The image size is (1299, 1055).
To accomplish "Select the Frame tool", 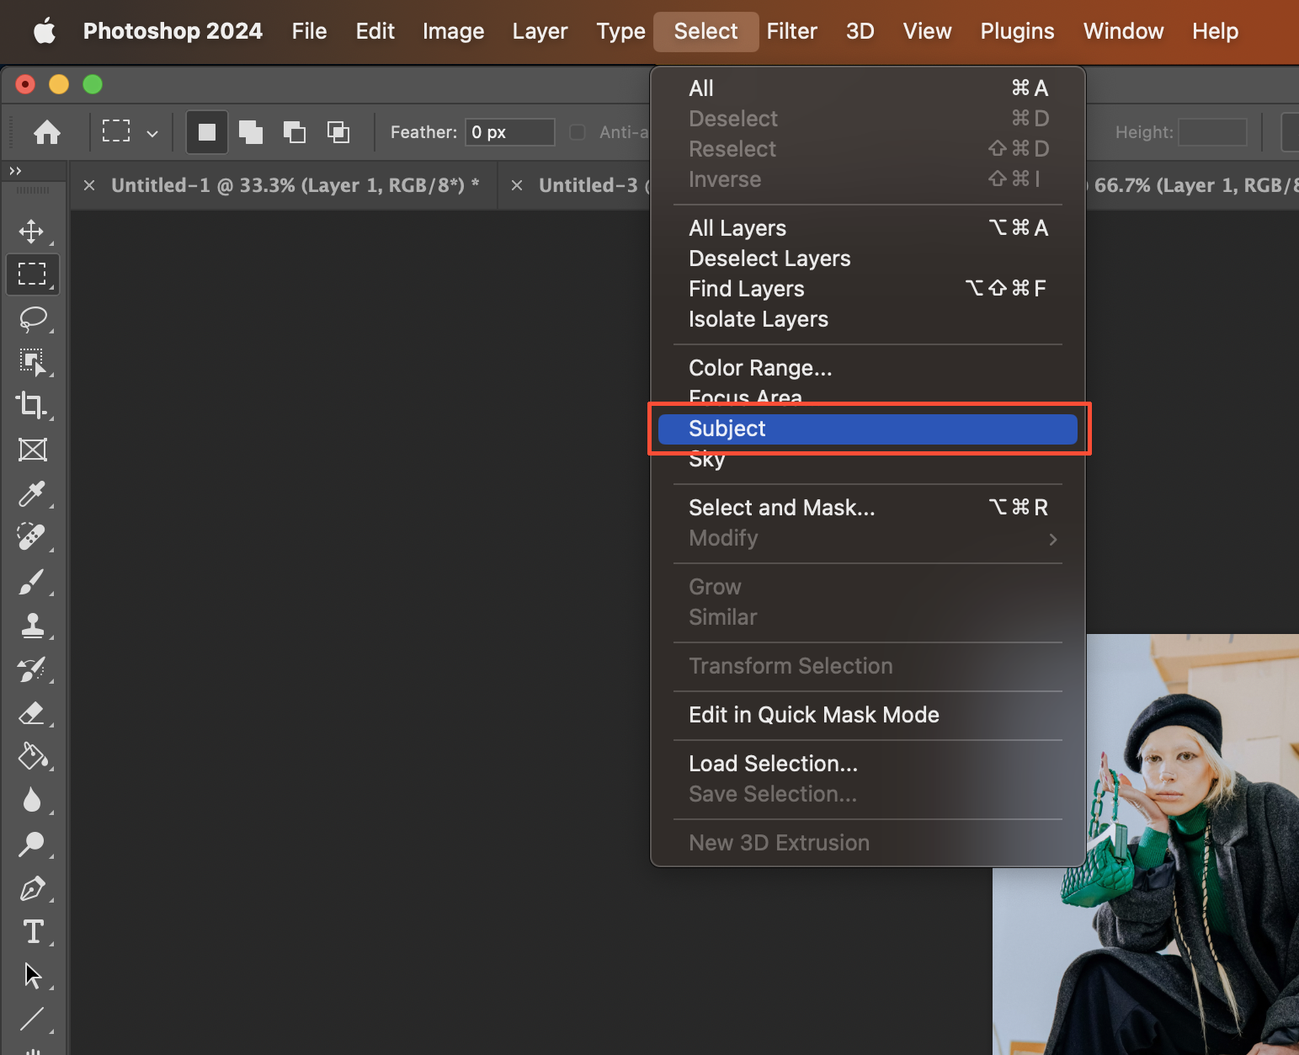I will (32, 450).
